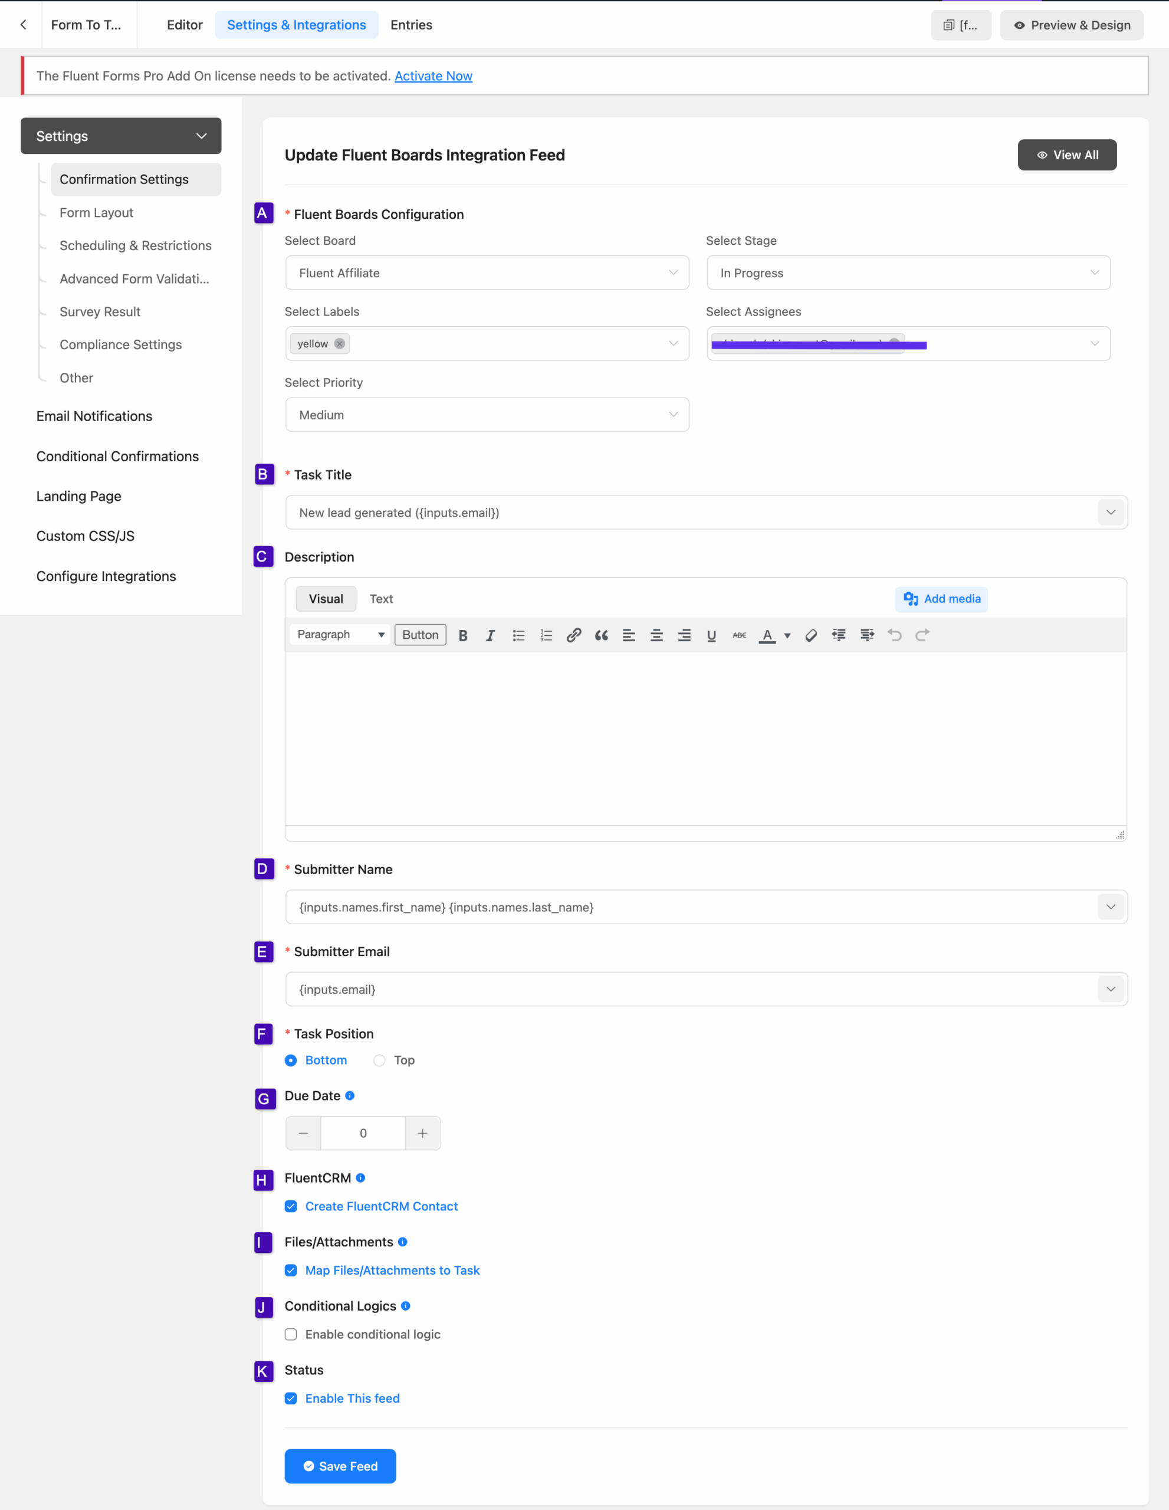The height and width of the screenshot is (1510, 1169).
Task: Undo the last change in the editor
Action: point(895,635)
